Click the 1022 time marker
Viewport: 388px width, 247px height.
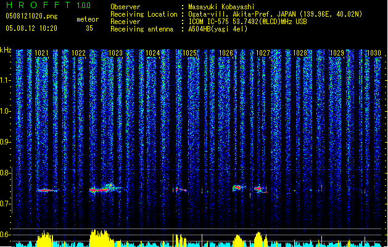78,53
